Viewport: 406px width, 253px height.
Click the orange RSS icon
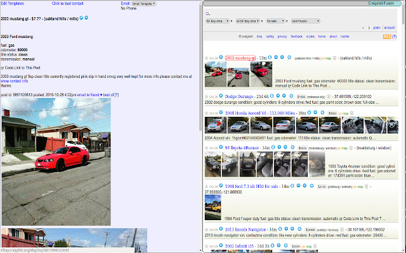pos(387,37)
